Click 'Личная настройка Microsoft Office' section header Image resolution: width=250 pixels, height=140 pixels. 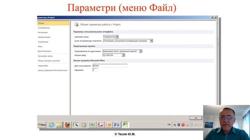tap(89, 61)
